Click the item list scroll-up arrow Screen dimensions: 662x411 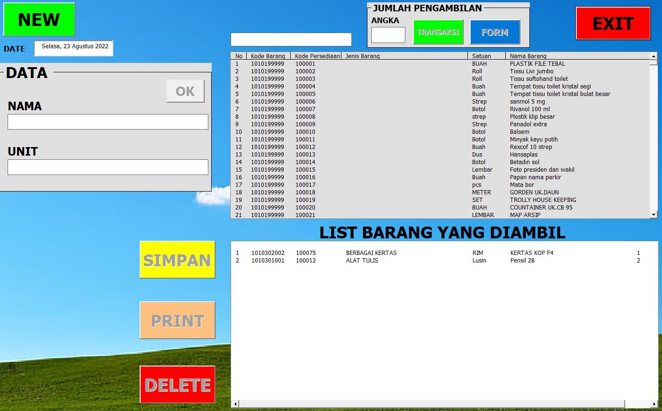[653, 56]
